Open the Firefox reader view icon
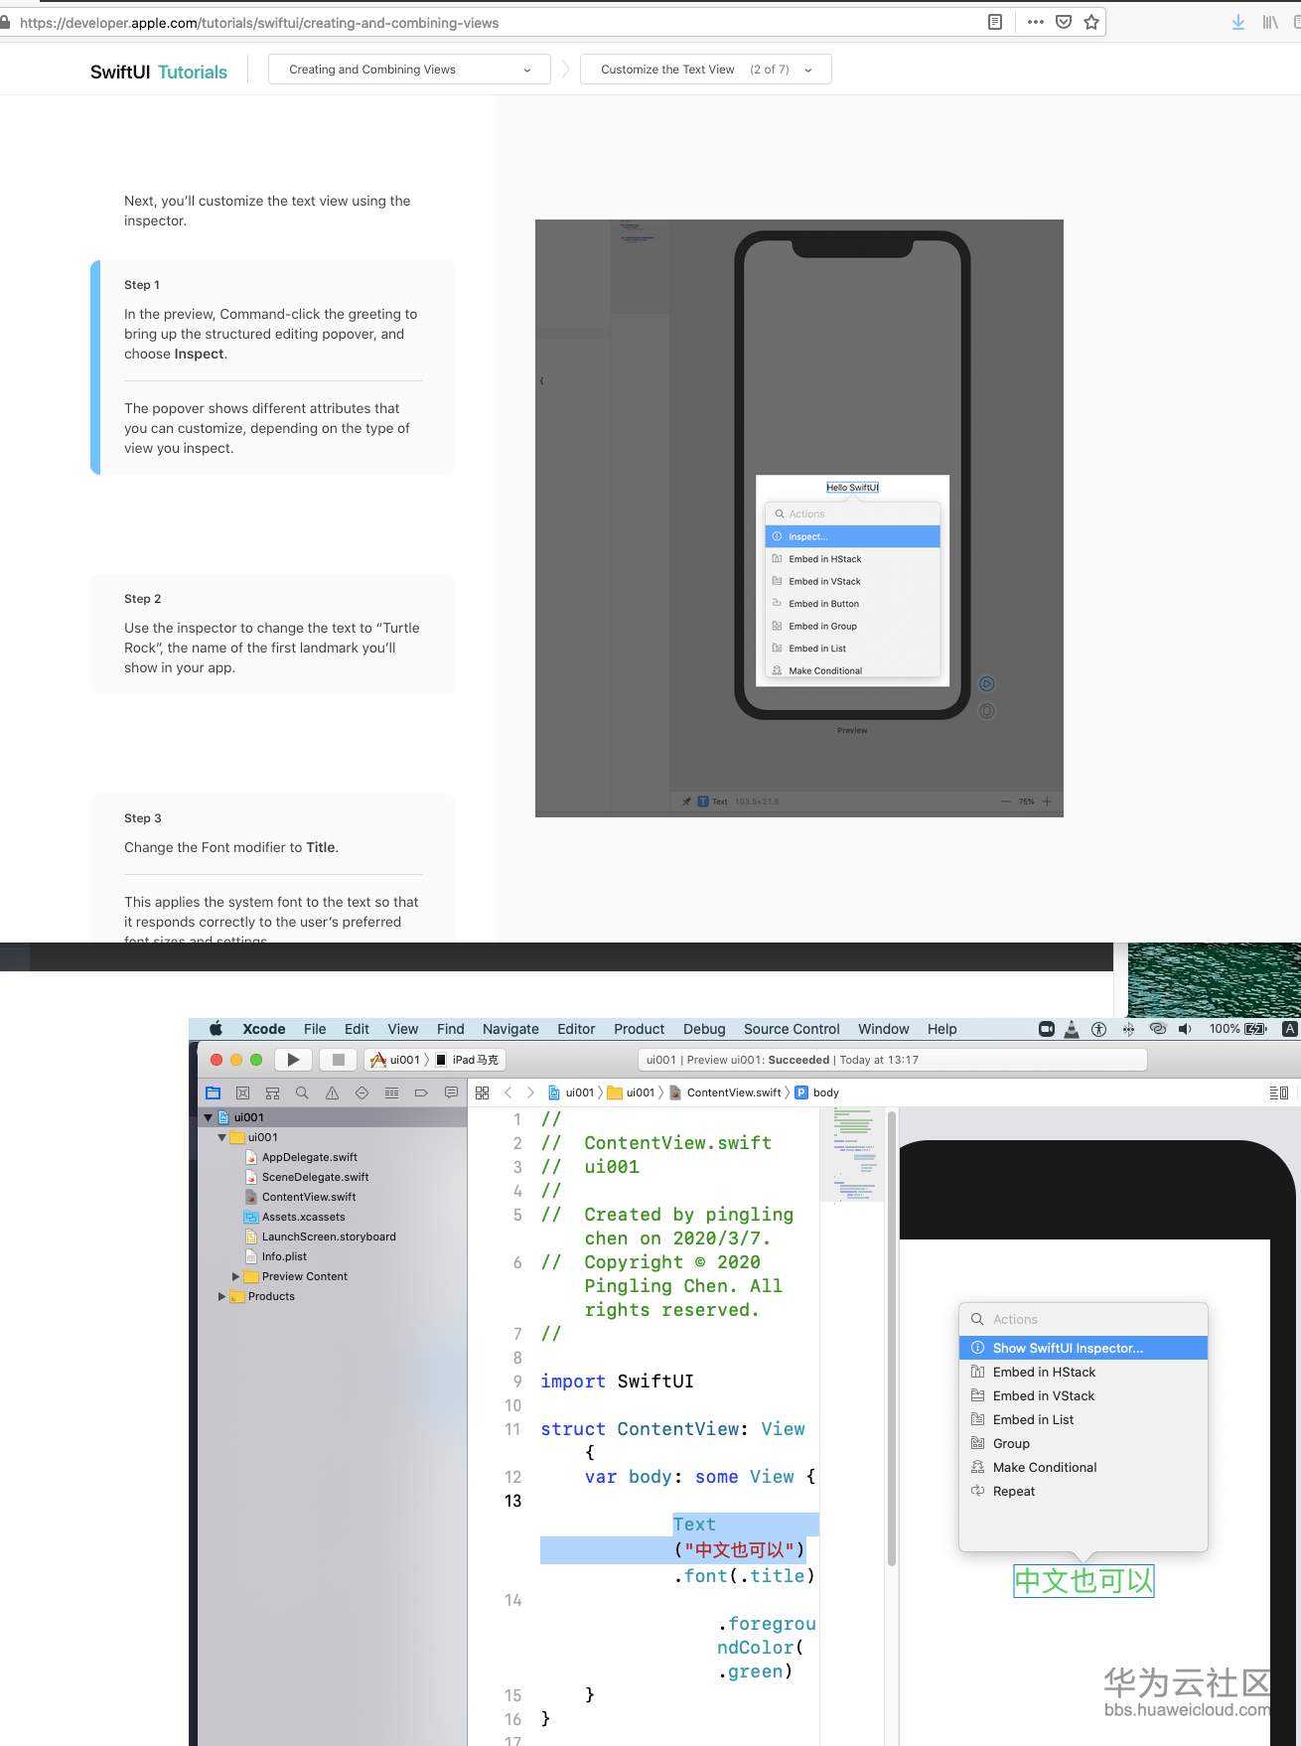1301x1746 pixels. tap(995, 22)
